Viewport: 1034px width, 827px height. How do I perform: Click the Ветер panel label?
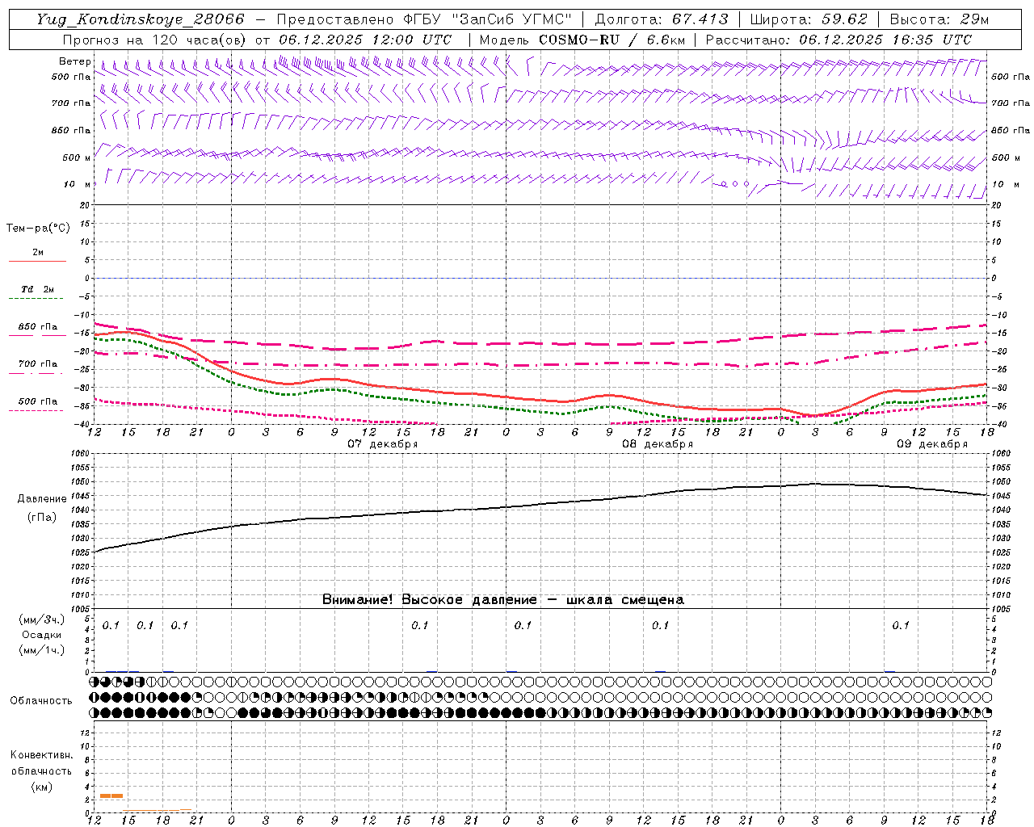[75, 61]
